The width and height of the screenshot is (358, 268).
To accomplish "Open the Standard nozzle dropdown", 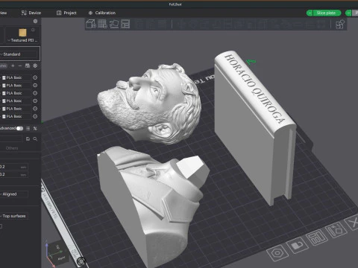I will (x=19, y=54).
